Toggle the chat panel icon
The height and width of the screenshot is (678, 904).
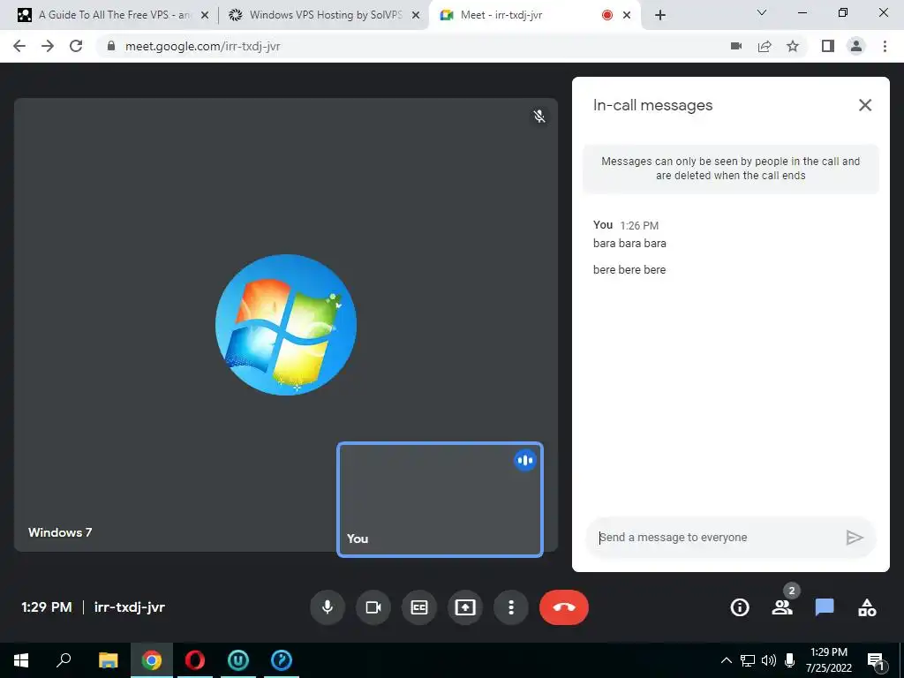point(825,607)
